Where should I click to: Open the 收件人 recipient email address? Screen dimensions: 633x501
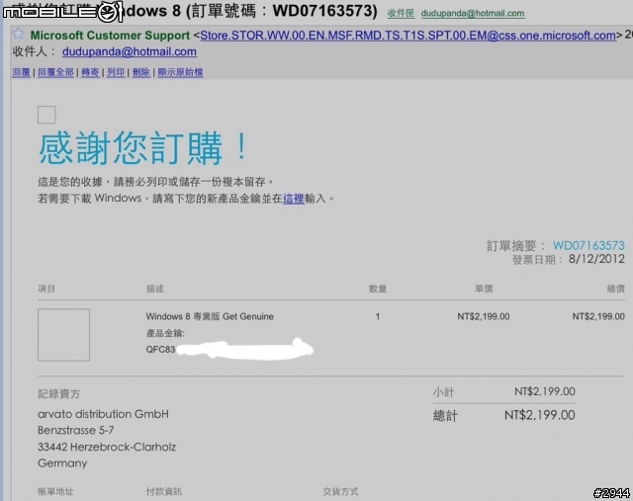[130, 51]
